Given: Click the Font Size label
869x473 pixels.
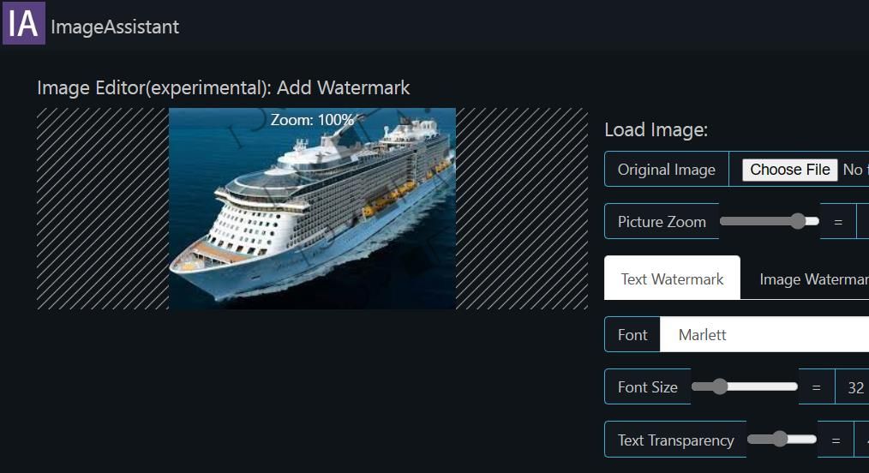Looking at the screenshot, I should click(x=647, y=387).
